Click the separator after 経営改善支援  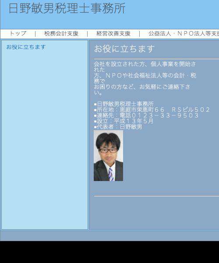(x=139, y=34)
